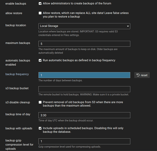Click the 'maximum backups' setting label
The width and height of the screenshot is (157, 151).
tap(18, 43)
